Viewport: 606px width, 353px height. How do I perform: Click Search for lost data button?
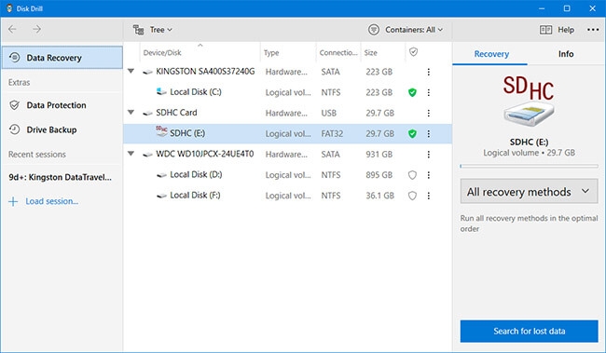[x=529, y=331]
